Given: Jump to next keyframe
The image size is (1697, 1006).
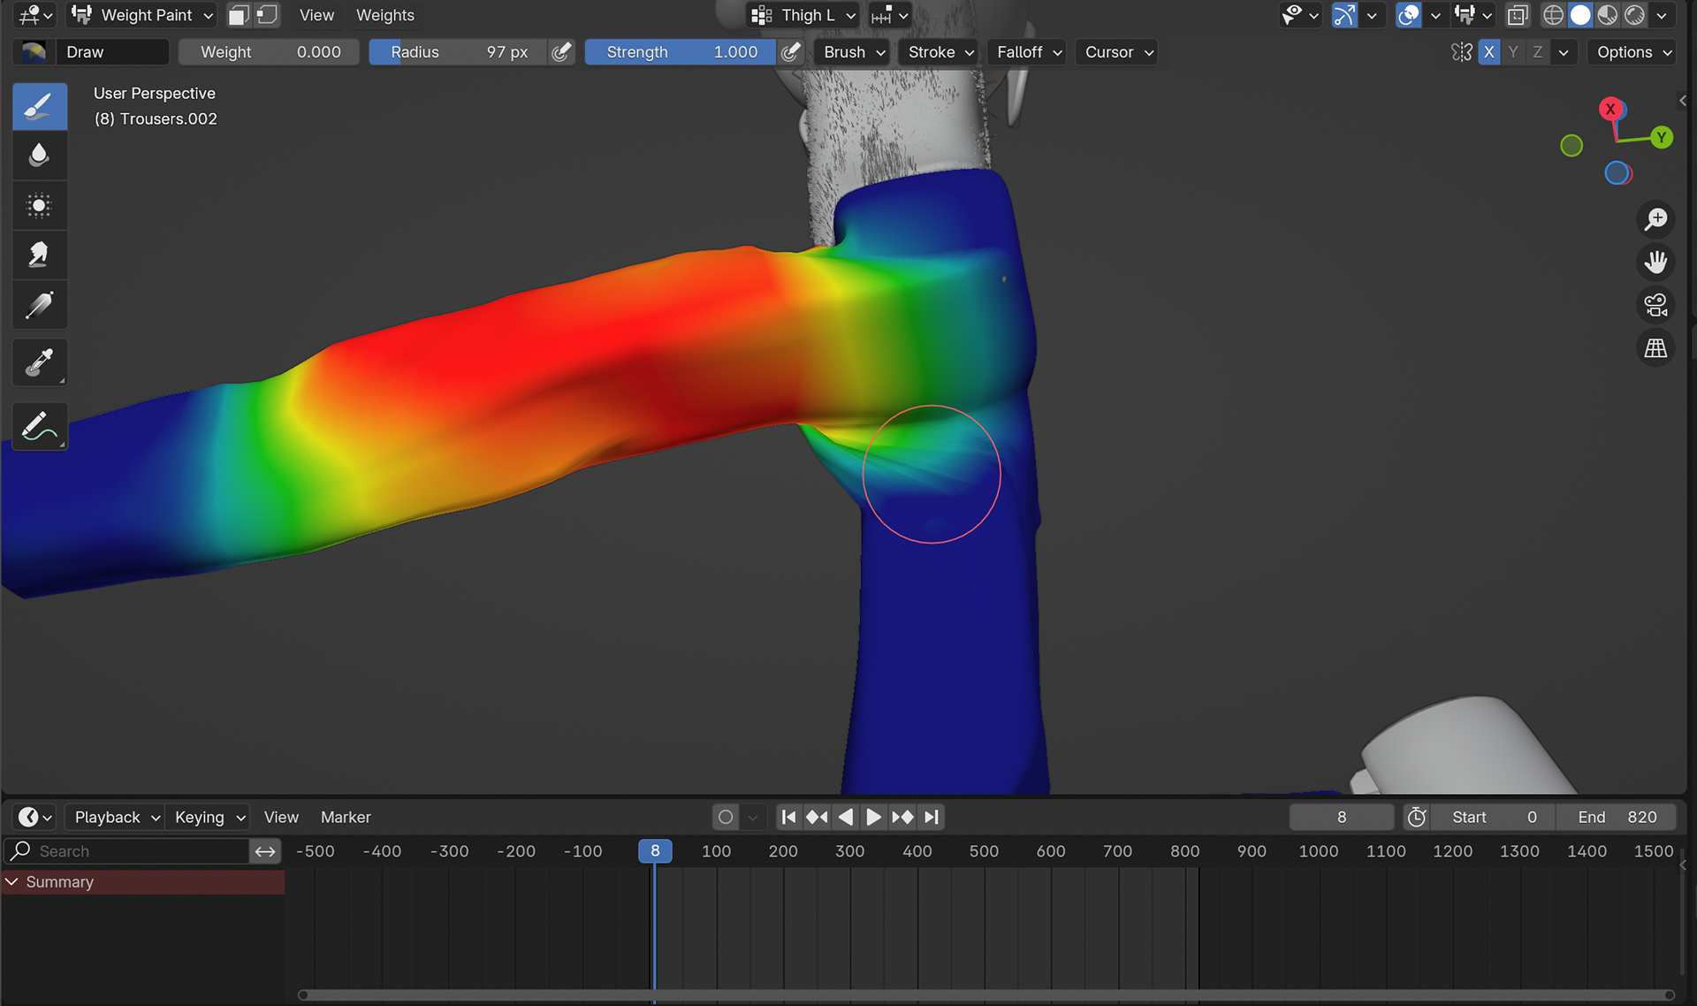Looking at the screenshot, I should (x=902, y=817).
